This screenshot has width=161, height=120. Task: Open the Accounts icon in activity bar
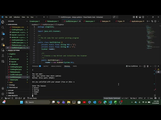coord(3,88)
